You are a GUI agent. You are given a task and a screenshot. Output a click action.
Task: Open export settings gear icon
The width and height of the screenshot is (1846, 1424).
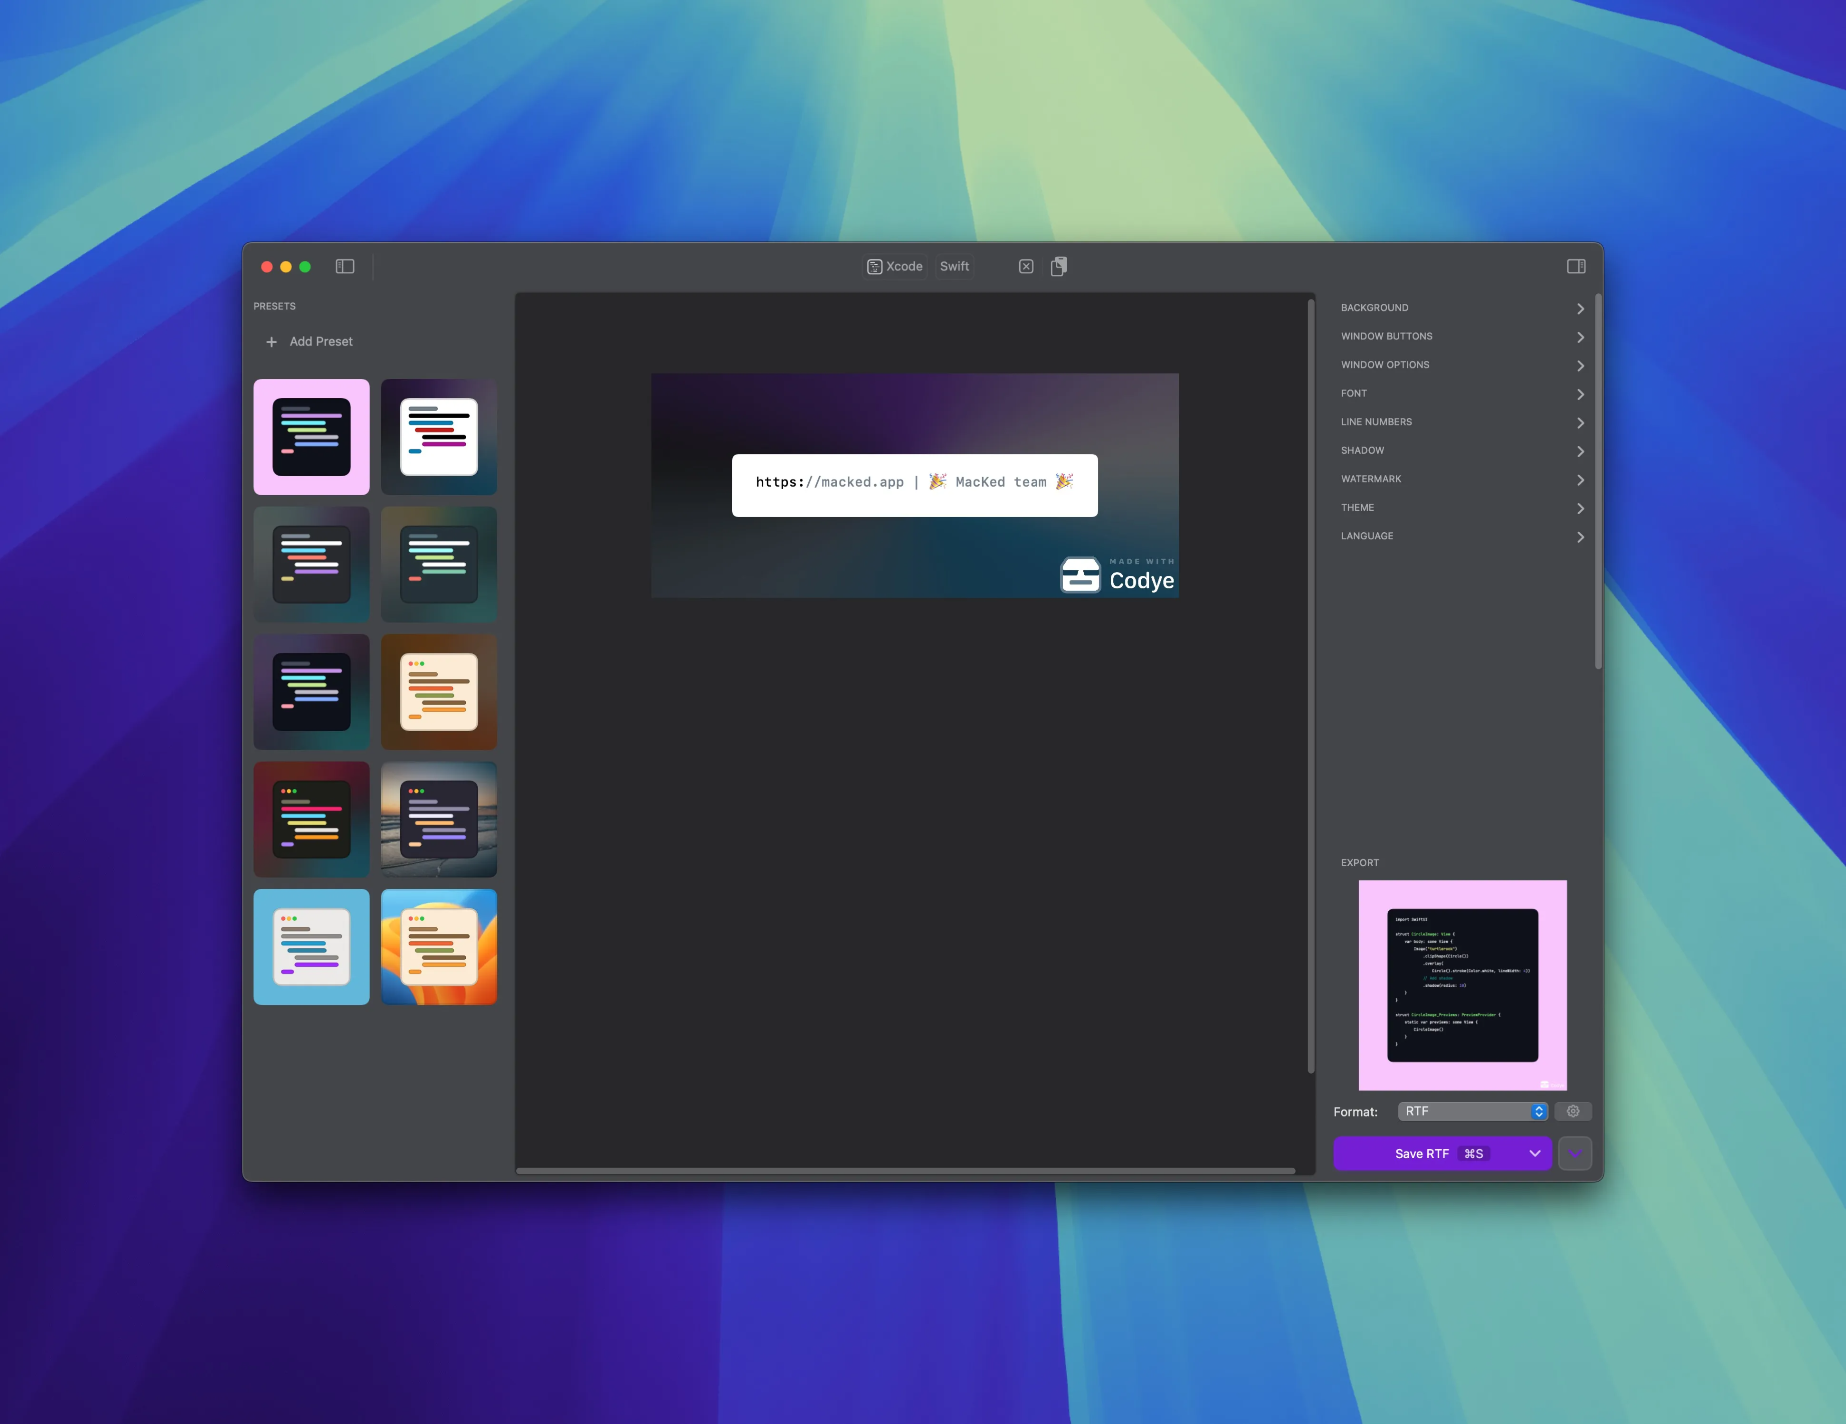[1572, 1112]
